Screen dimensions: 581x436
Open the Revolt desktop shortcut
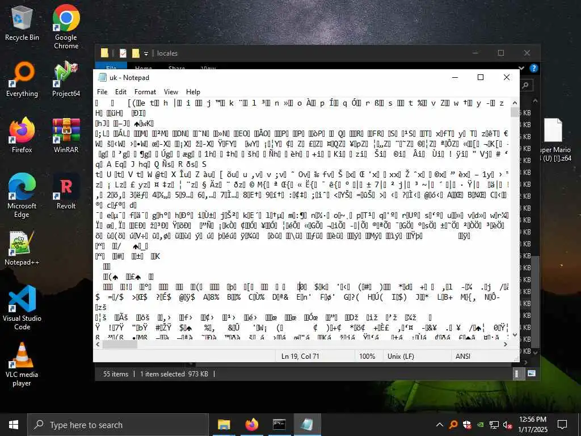click(x=66, y=192)
